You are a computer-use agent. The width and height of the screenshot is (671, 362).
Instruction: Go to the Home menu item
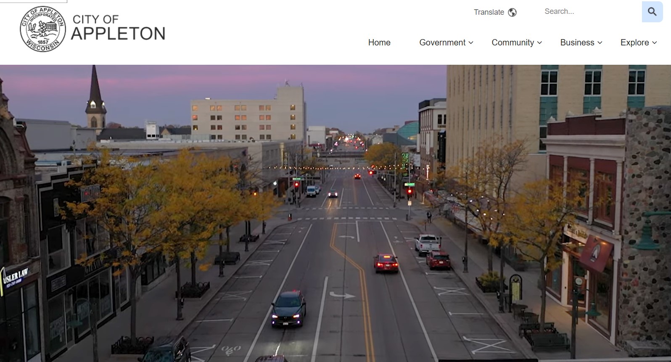pyautogui.click(x=379, y=42)
